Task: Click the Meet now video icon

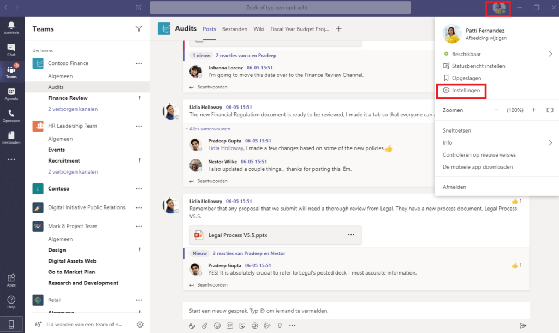Action: coord(255,325)
